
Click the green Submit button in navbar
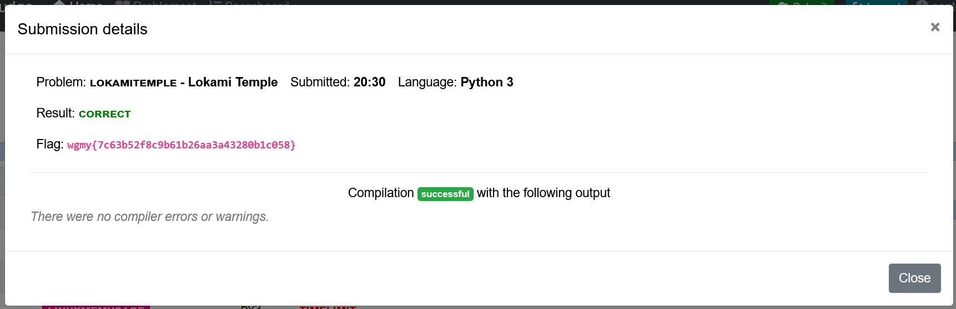(802, 3)
